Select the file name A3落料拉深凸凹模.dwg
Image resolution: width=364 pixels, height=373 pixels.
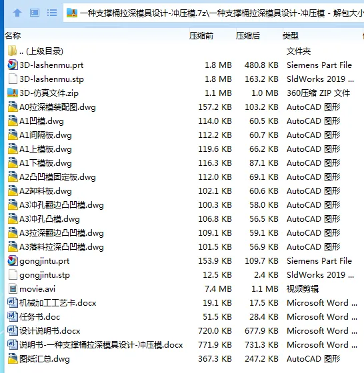click(x=61, y=247)
